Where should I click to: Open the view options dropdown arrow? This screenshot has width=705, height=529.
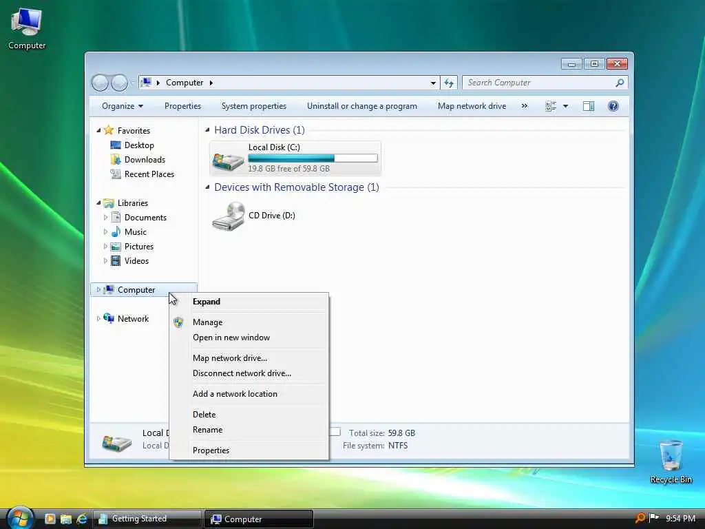click(x=565, y=106)
